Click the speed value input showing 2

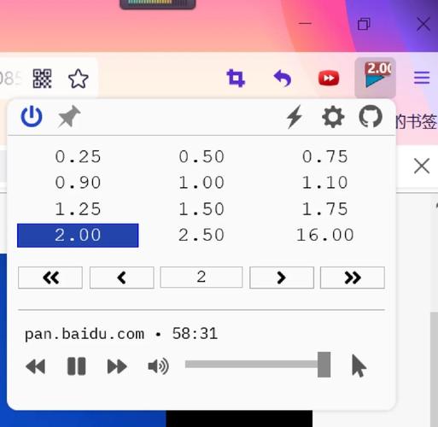coord(201,278)
